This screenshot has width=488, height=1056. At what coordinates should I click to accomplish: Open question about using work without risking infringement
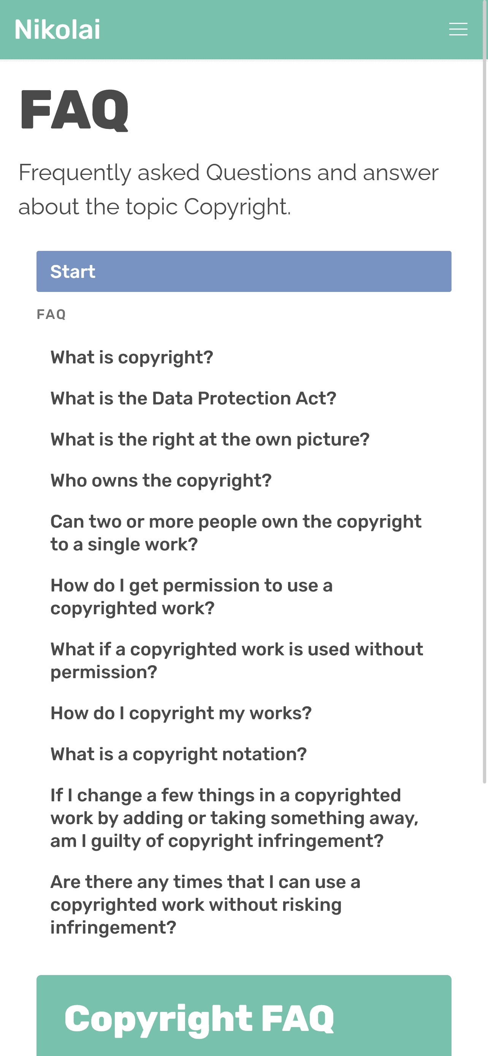(205, 904)
